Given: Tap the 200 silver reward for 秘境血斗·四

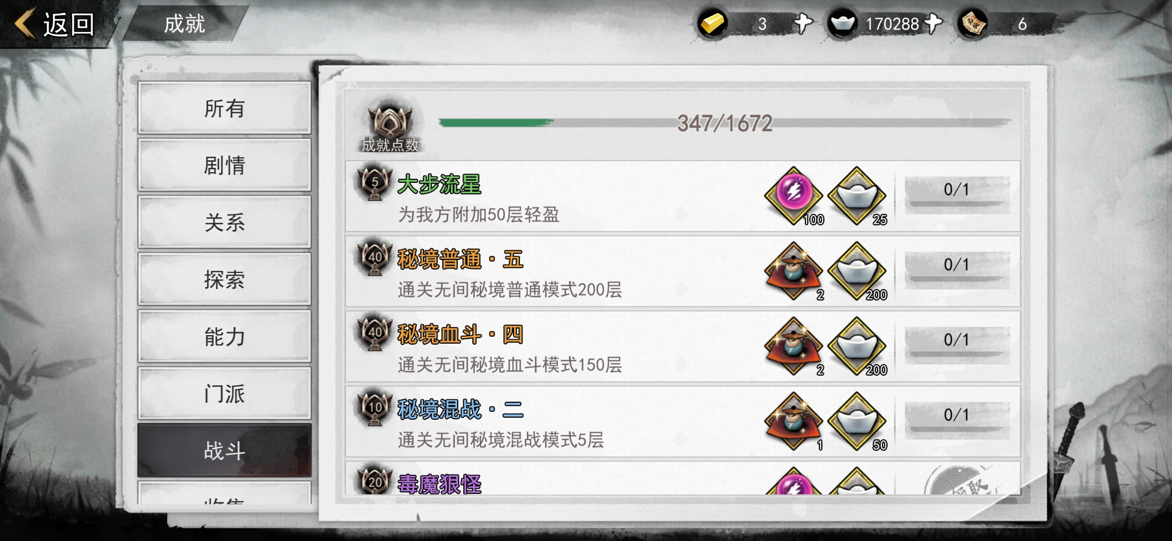Looking at the screenshot, I should pyautogui.click(x=857, y=346).
